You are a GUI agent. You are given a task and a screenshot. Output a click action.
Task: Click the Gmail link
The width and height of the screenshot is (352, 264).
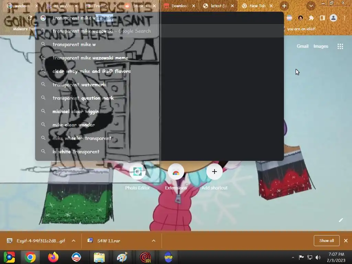pos(302,46)
